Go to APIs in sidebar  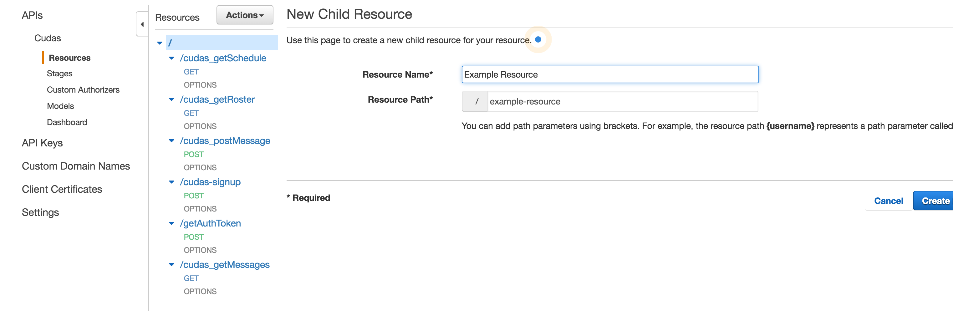[x=32, y=15]
